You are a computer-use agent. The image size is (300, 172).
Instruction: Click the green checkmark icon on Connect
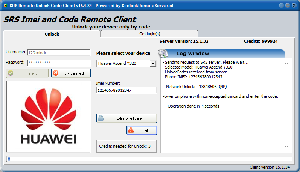point(11,73)
